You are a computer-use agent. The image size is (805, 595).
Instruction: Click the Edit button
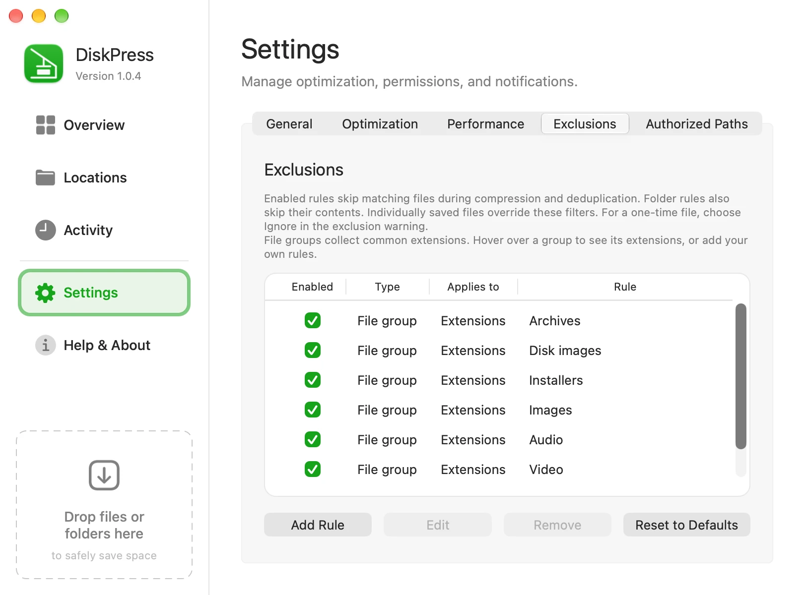pos(438,525)
